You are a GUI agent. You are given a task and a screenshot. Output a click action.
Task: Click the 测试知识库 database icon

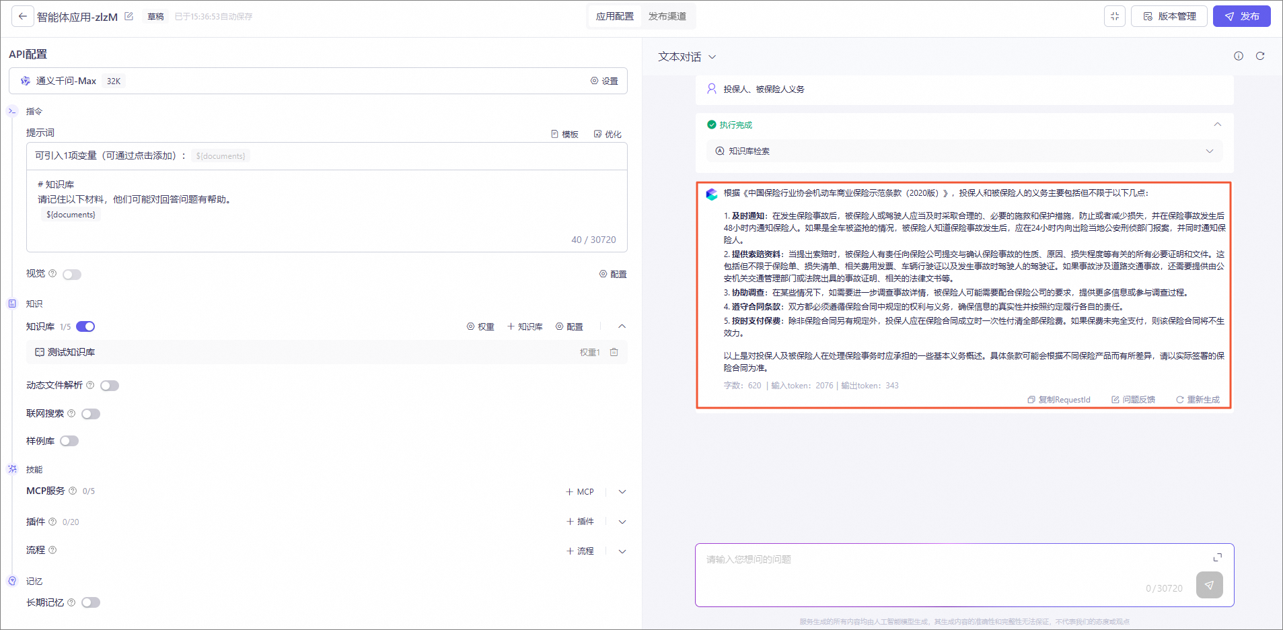point(40,352)
